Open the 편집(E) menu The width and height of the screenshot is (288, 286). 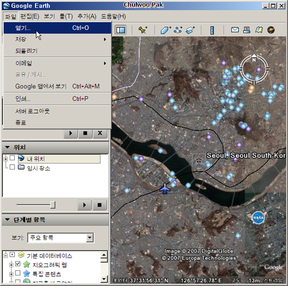30,16
